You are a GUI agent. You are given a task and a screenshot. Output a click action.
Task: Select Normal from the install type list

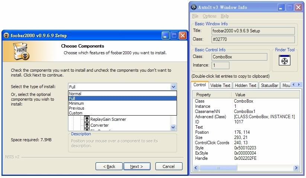(x=75, y=94)
